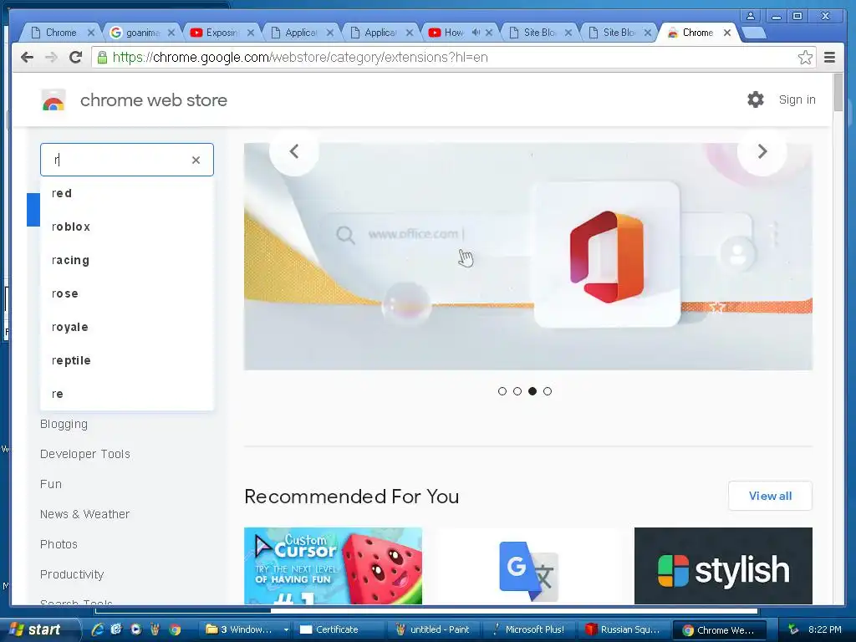This screenshot has width=856, height=642.
Task: Click the green padlock security icon
Action: point(102,58)
